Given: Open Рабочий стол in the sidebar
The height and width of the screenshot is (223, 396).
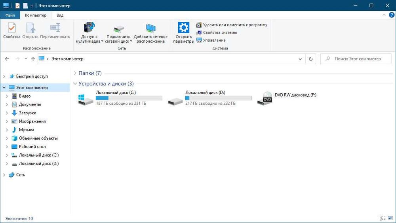Looking at the screenshot, I should [32, 147].
